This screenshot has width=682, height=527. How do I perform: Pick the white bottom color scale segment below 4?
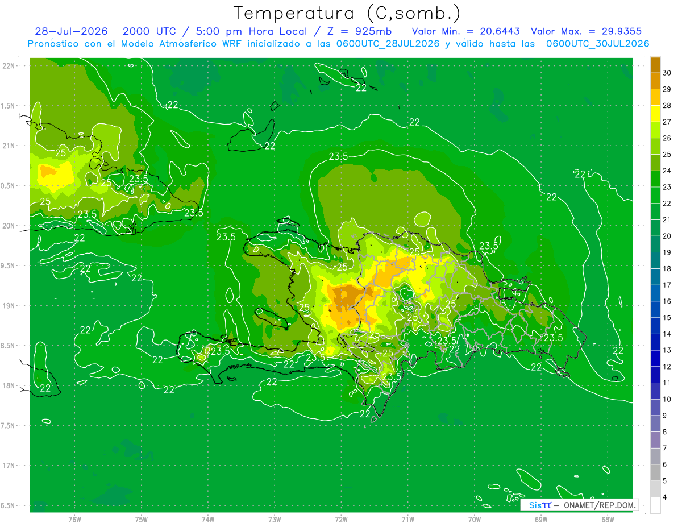(x=655, y=505)
